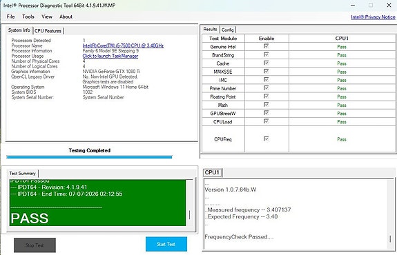Image resolution: width=397 pixels, height=255 pixels.
Task: Toggle the BrandString test checkbox
Action: pos(266,54)
